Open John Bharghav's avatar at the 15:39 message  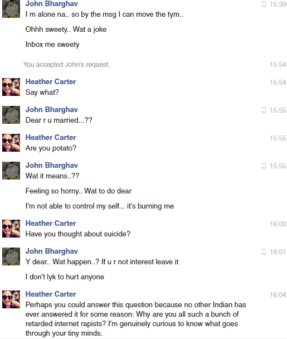coord(11,9)
